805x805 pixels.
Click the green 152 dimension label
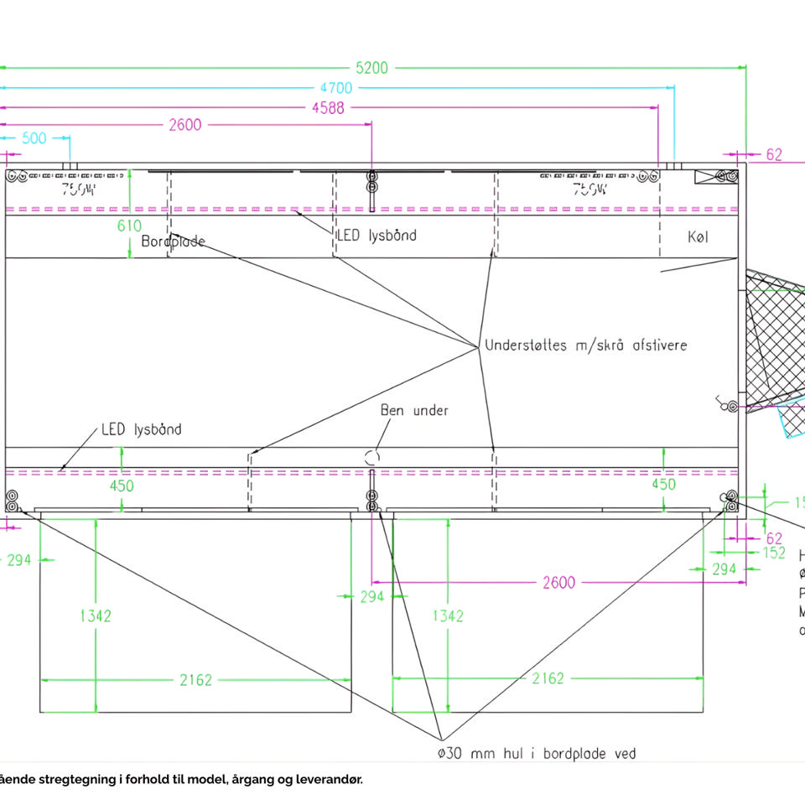(x=774, y=553)
